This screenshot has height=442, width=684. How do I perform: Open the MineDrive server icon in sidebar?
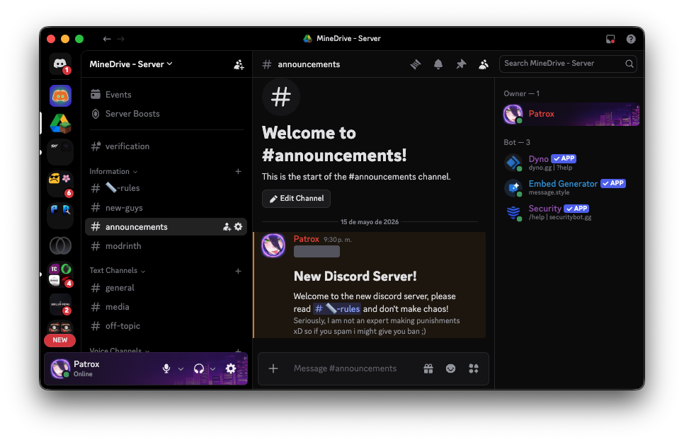tap(60, 123)
